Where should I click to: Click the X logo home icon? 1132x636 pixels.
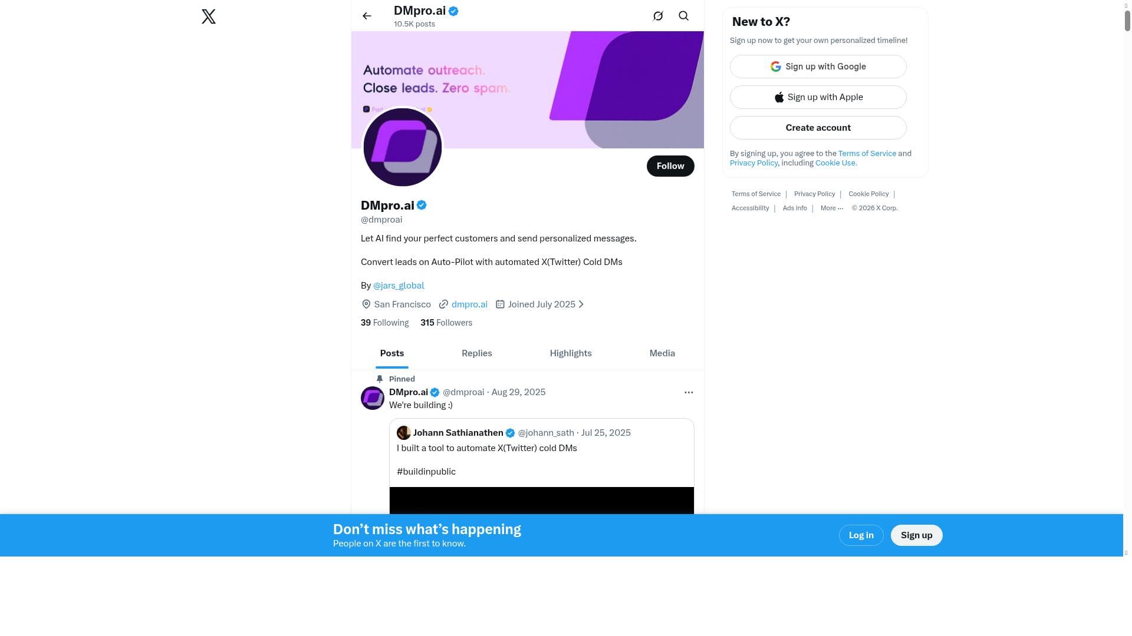pos(208,16)
